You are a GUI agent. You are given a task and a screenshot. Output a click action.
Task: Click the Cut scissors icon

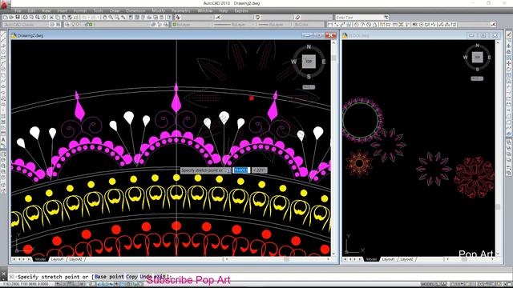click(x=51, y=18)
